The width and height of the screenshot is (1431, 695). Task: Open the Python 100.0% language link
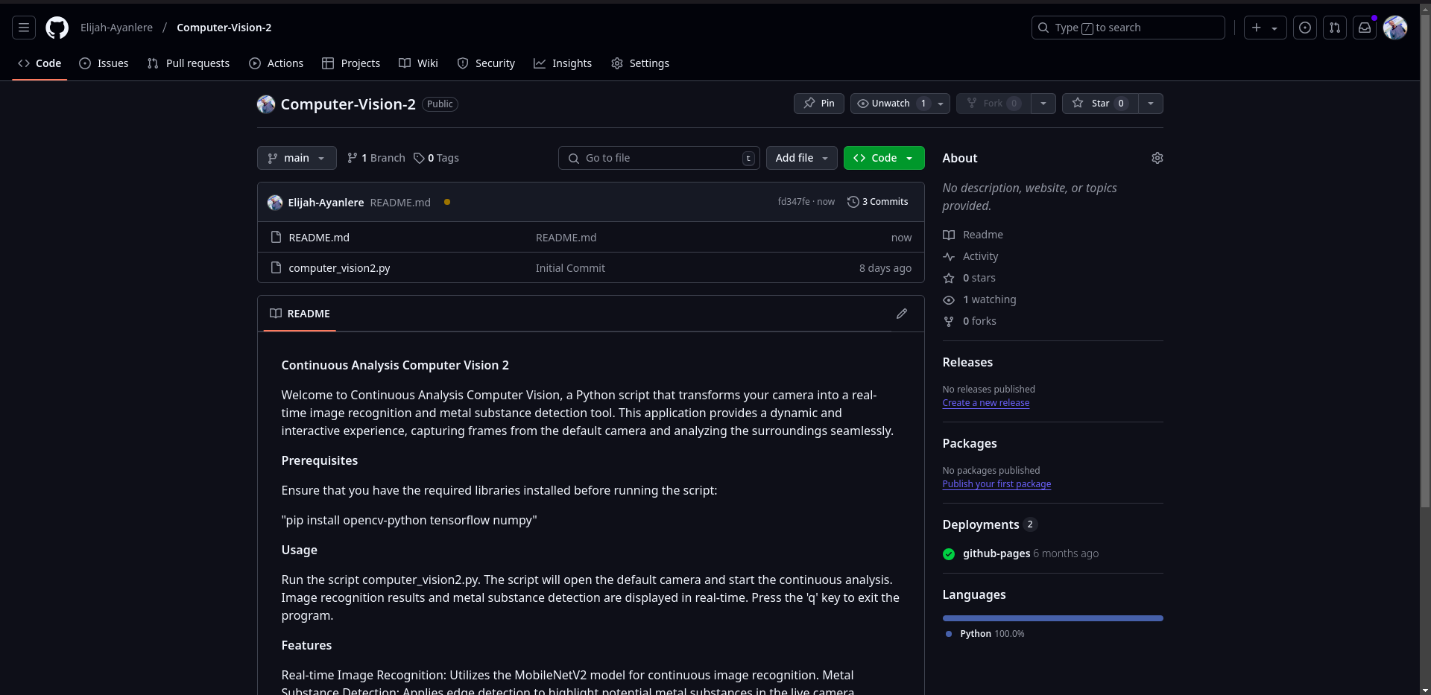[x=985, y=634]
